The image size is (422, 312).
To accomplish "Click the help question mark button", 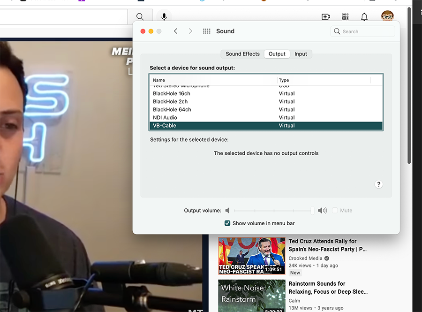I will [x=378, y=184].
